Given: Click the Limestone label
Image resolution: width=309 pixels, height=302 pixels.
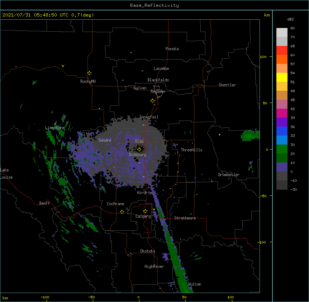Looking at the screenshot, I should (55, 128).
